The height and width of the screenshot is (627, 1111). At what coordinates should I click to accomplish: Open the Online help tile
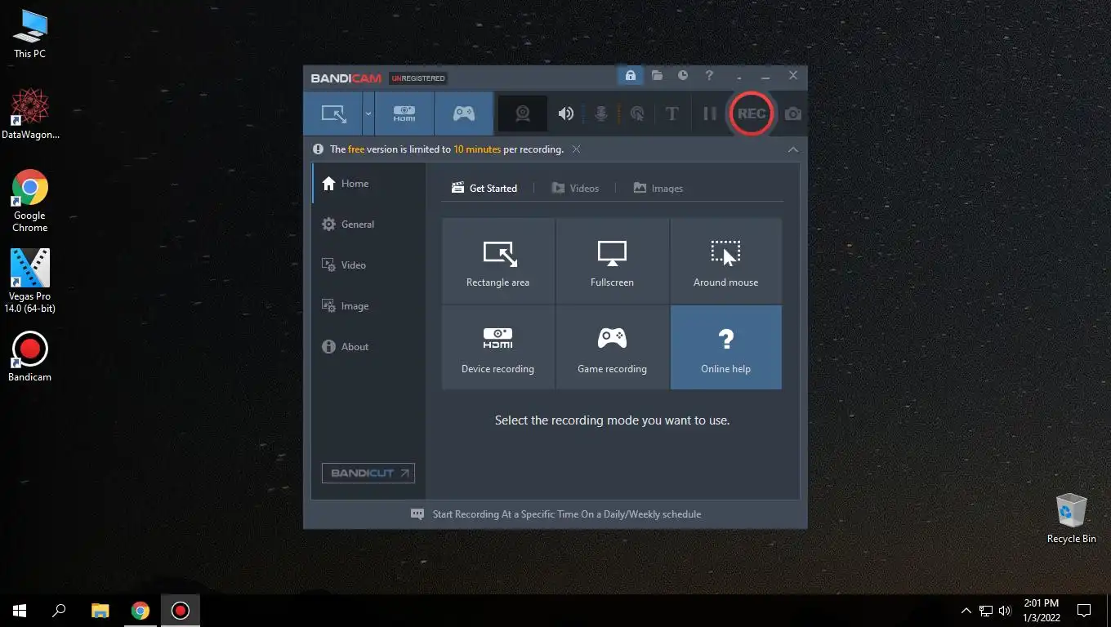tap(725, 348)
